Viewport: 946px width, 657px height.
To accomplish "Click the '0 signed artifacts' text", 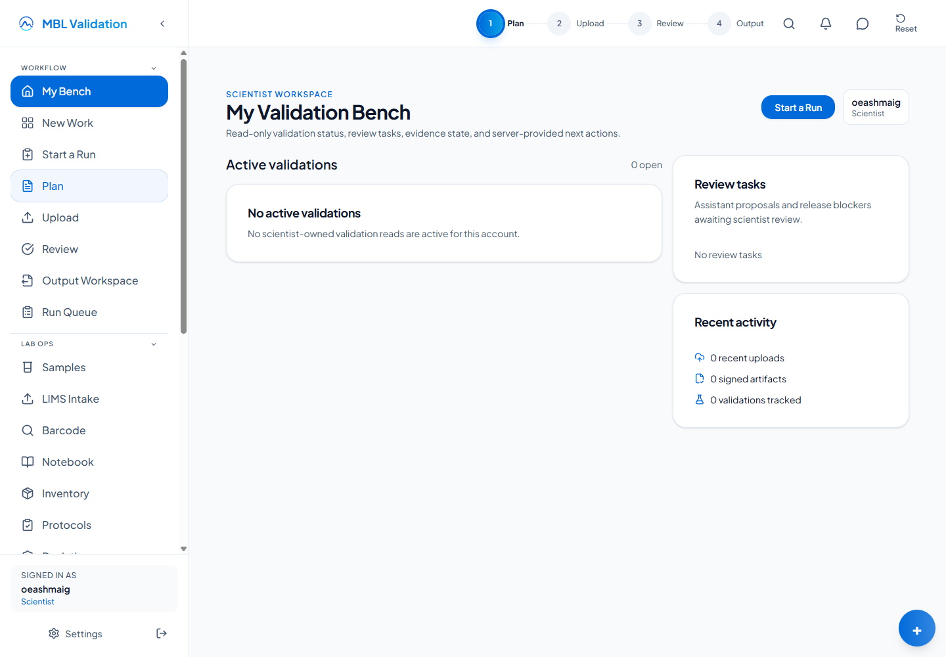I will pyautogui.click(x=748, y=379).
